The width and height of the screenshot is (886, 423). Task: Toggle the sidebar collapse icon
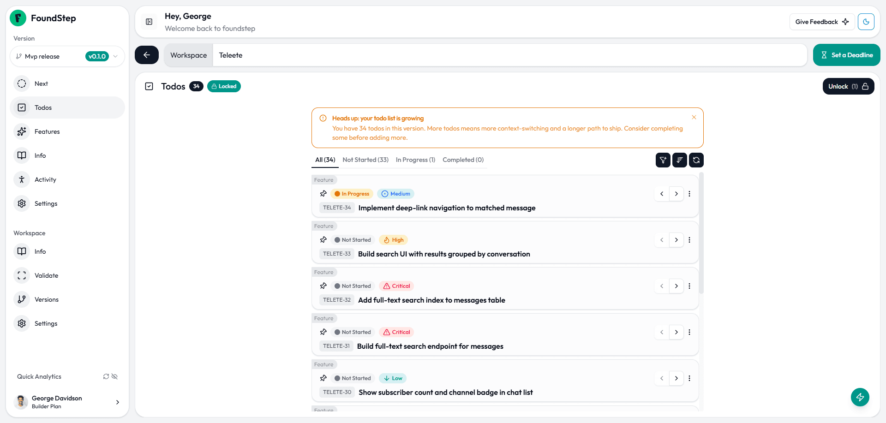(x=149, y=22)
